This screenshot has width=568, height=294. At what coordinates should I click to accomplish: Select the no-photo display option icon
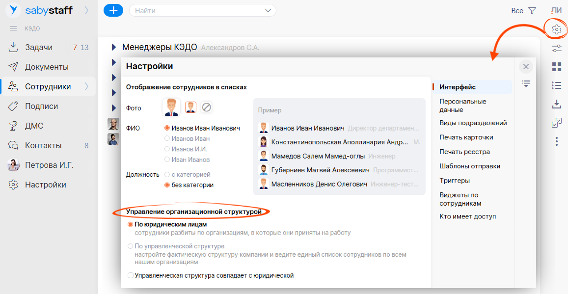point(206,107)
